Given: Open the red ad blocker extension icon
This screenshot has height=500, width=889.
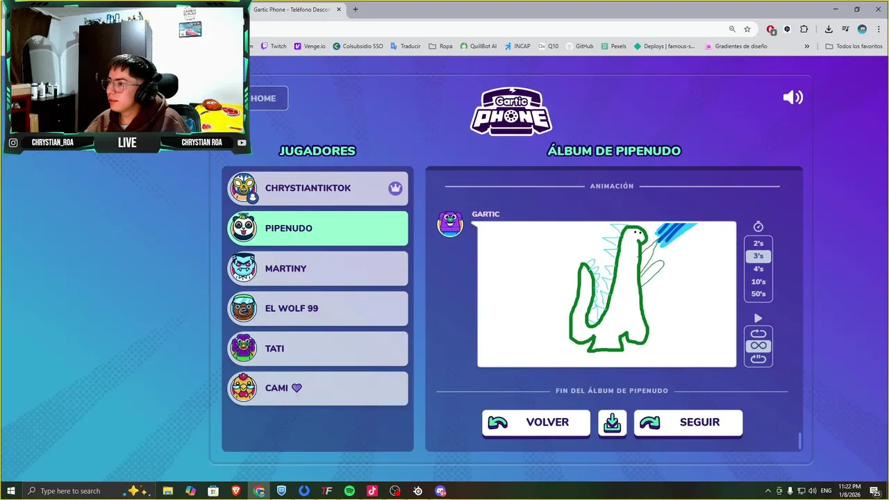Looking at the screenshot, I should pyautogui.click(x=771, y=29).
